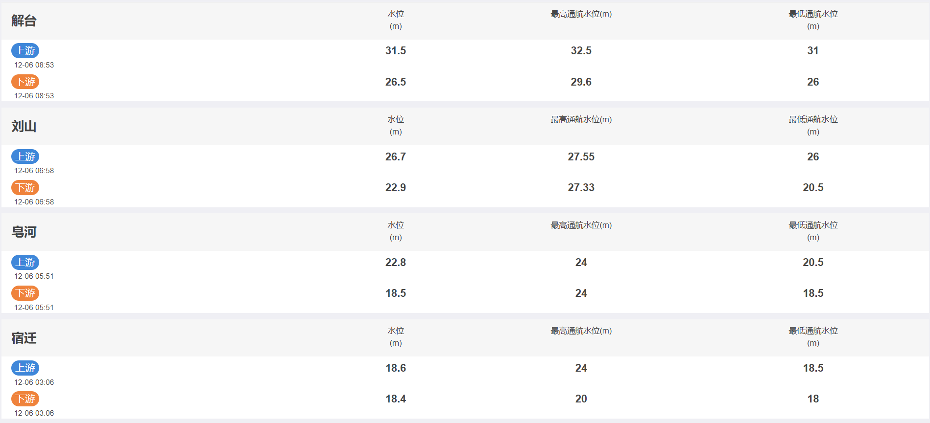The height and width of the screenshot is (423, 930).
Task: Click the 下游 badge under 皂河
Action: tap(25, 293)
